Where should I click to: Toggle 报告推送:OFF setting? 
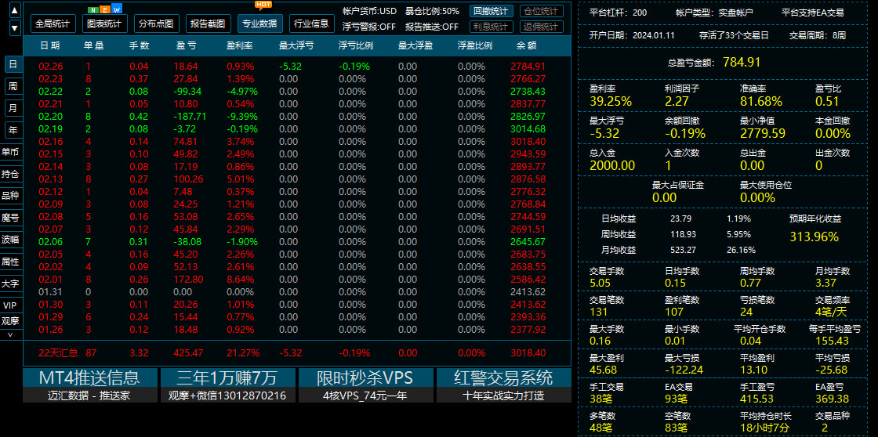tap(432, 27)
